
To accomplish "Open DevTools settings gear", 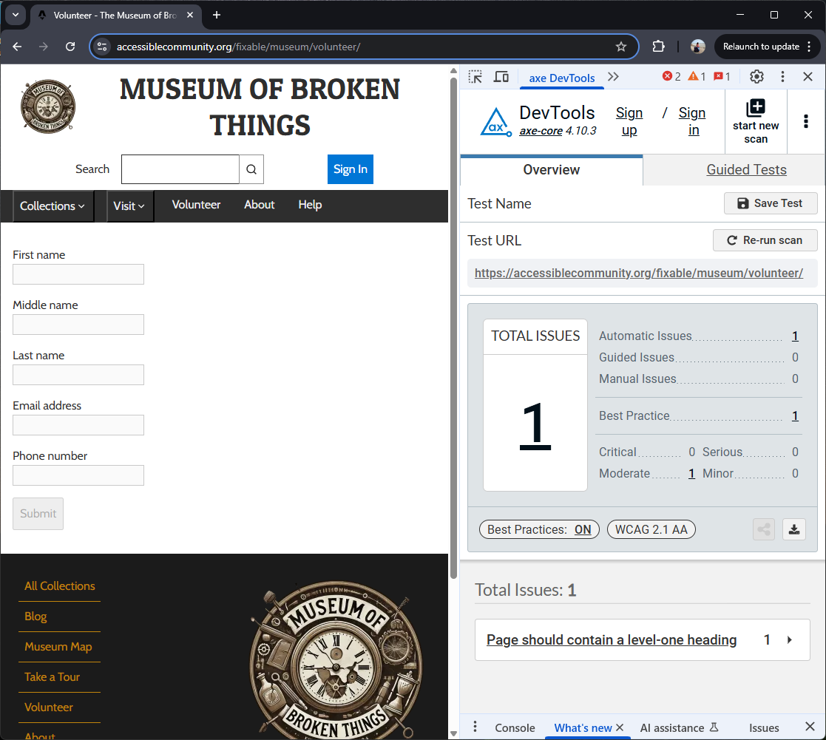I will [756, 77].
